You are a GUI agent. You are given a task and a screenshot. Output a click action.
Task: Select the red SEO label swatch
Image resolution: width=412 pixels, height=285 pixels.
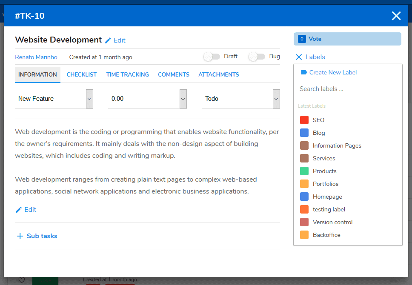coord(304,120)
